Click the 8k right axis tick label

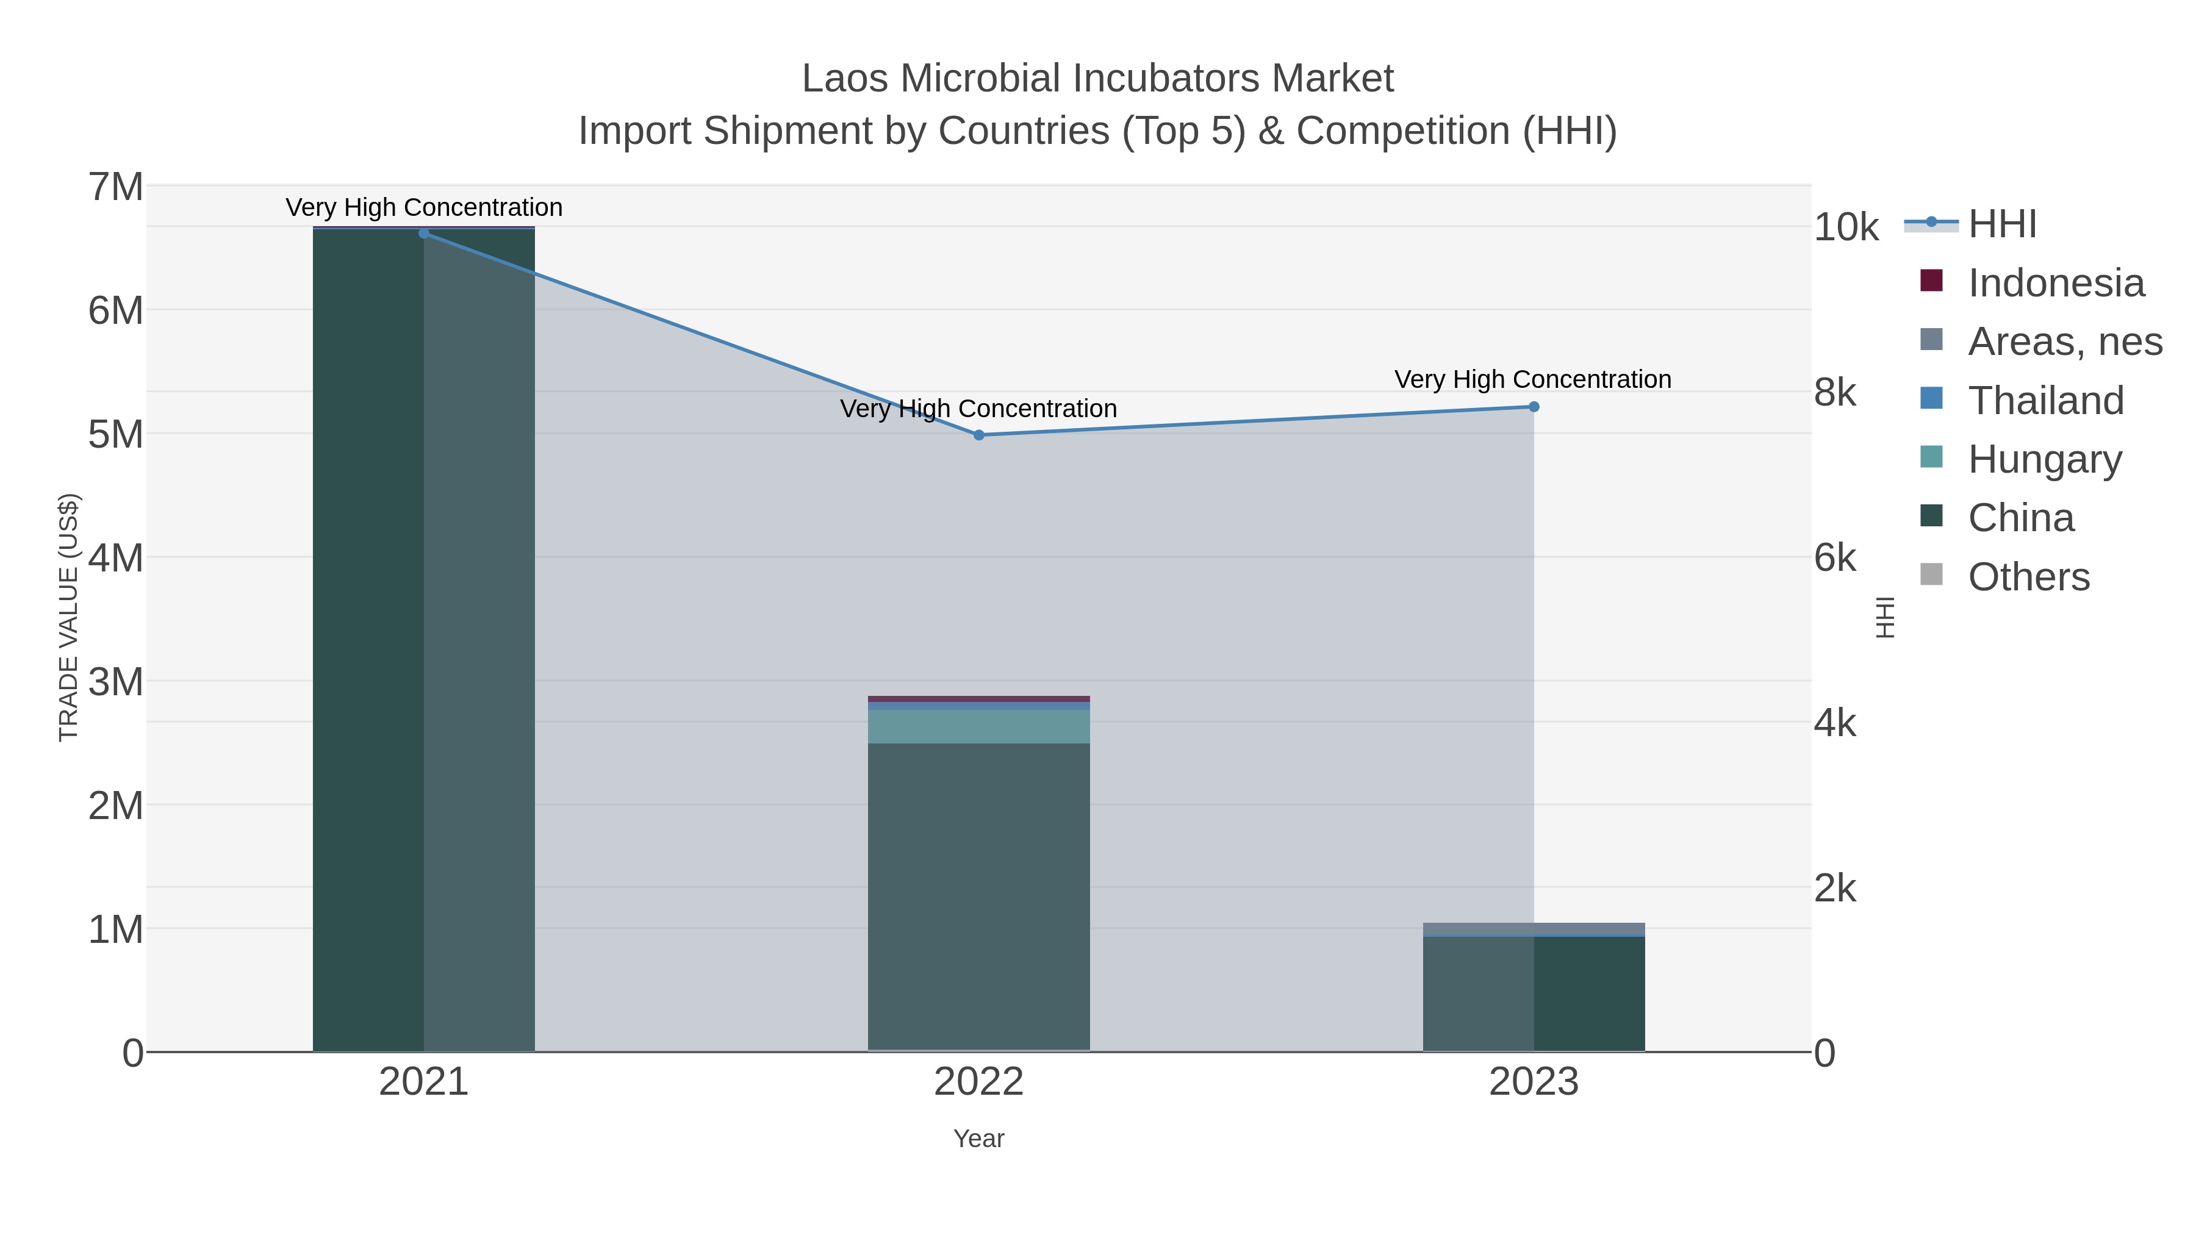[x=1835, y=392]
